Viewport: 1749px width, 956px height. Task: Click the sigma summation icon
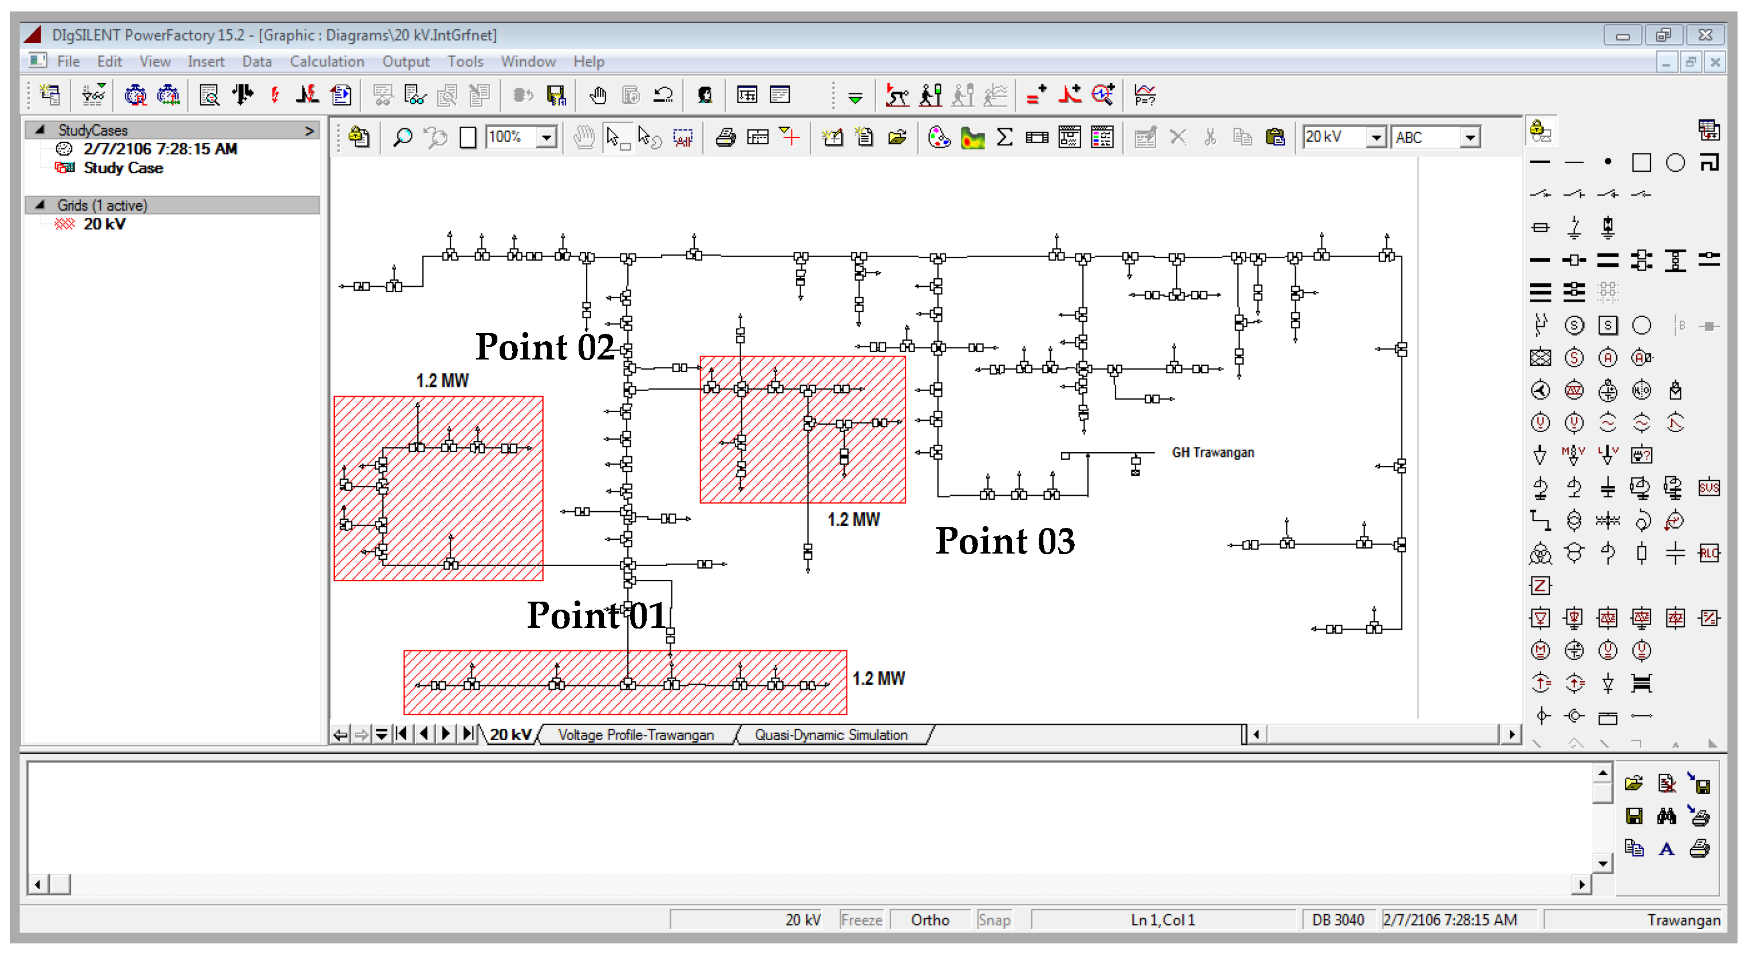point(1004,138)
